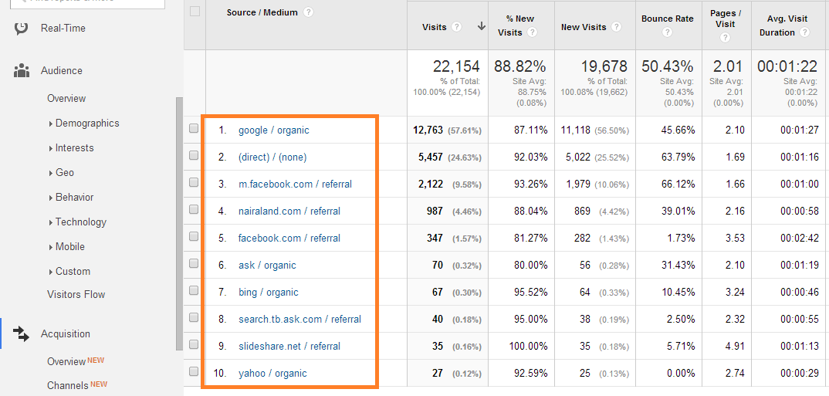Image resolution: width=829 pixels, height=396 pixels.
Task: Show help icon for Avg. Visit Duration
Action: pyautogui.click(x=804, y=32)
